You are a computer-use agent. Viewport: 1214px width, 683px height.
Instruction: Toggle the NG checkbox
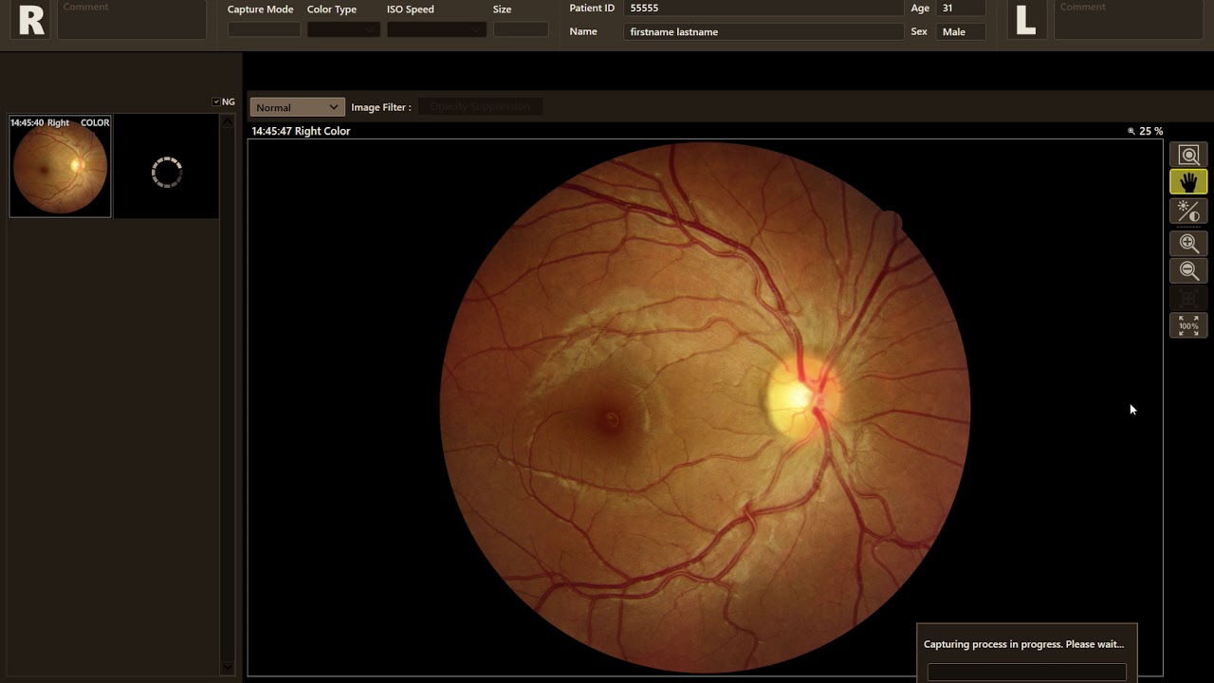point(216,102)
